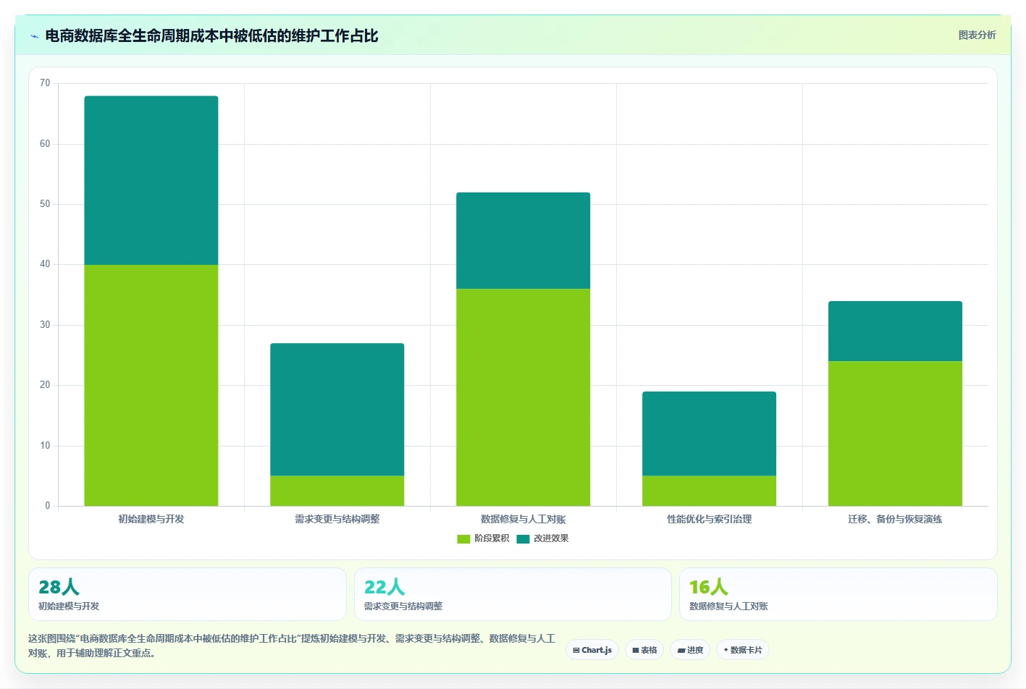Click the green segment of 性能优化与索引治理 bar

click(x=710, y=491)
